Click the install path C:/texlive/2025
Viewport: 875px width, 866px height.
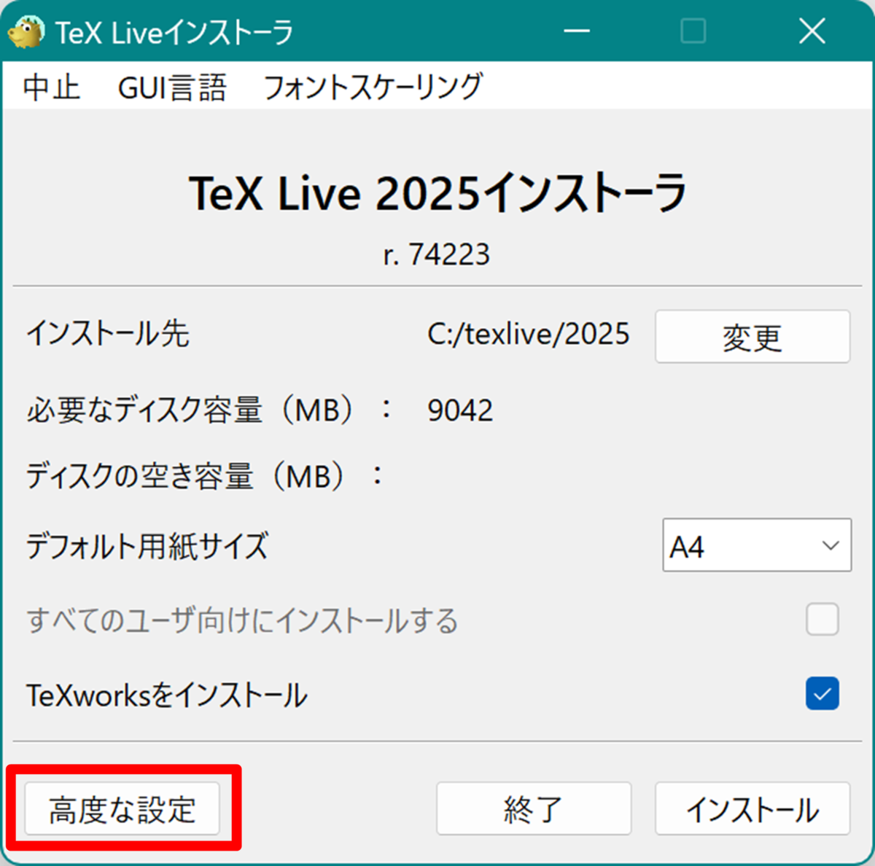tap(529, 335)
